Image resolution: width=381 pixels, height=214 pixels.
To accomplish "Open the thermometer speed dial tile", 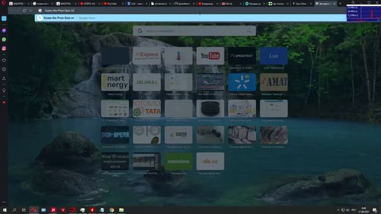I will coord(179,56).
